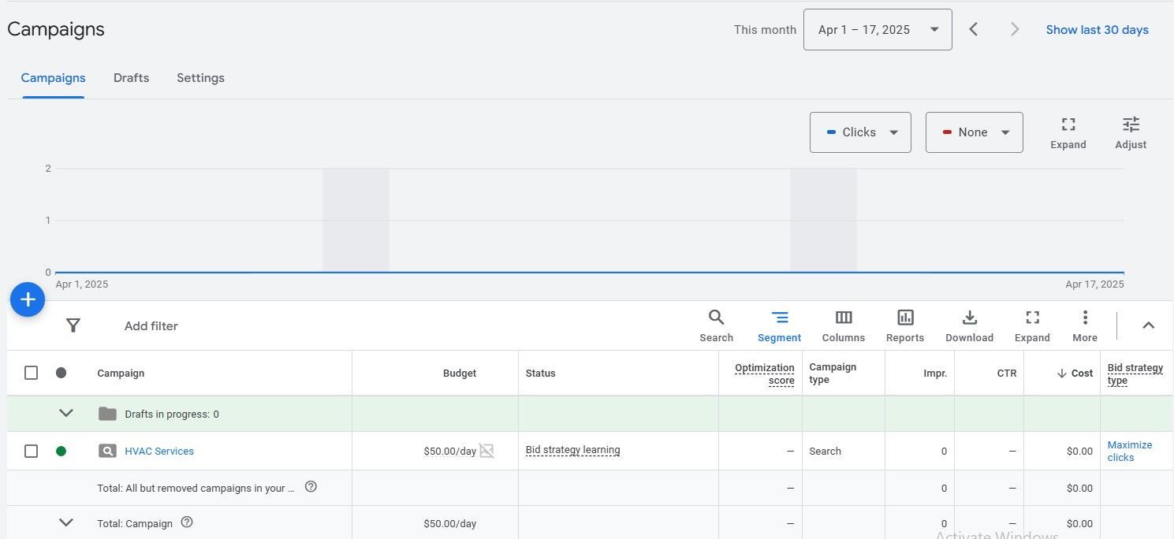Viewport: 1174px width, 539px height.
Task: Click the blue plus new campaign button
Action: (28, 299)
